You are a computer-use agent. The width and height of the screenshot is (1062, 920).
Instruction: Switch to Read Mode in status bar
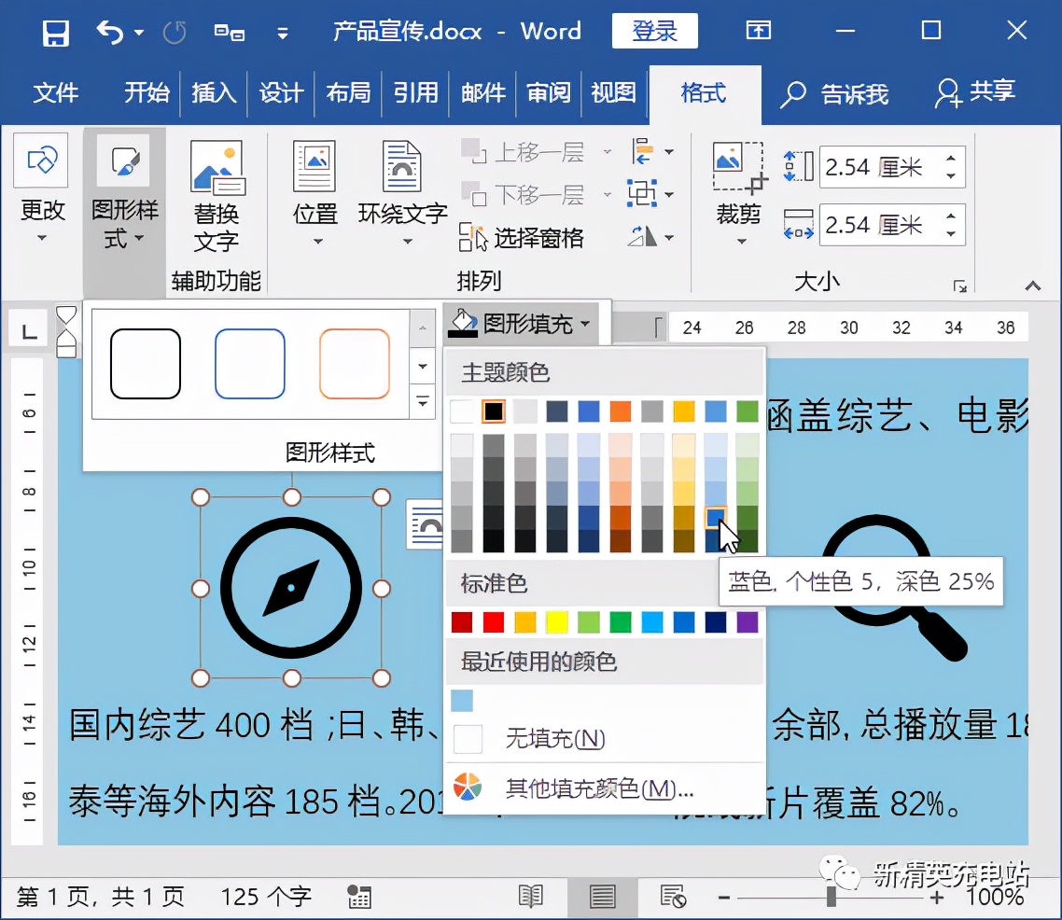[x=530, y=895]
